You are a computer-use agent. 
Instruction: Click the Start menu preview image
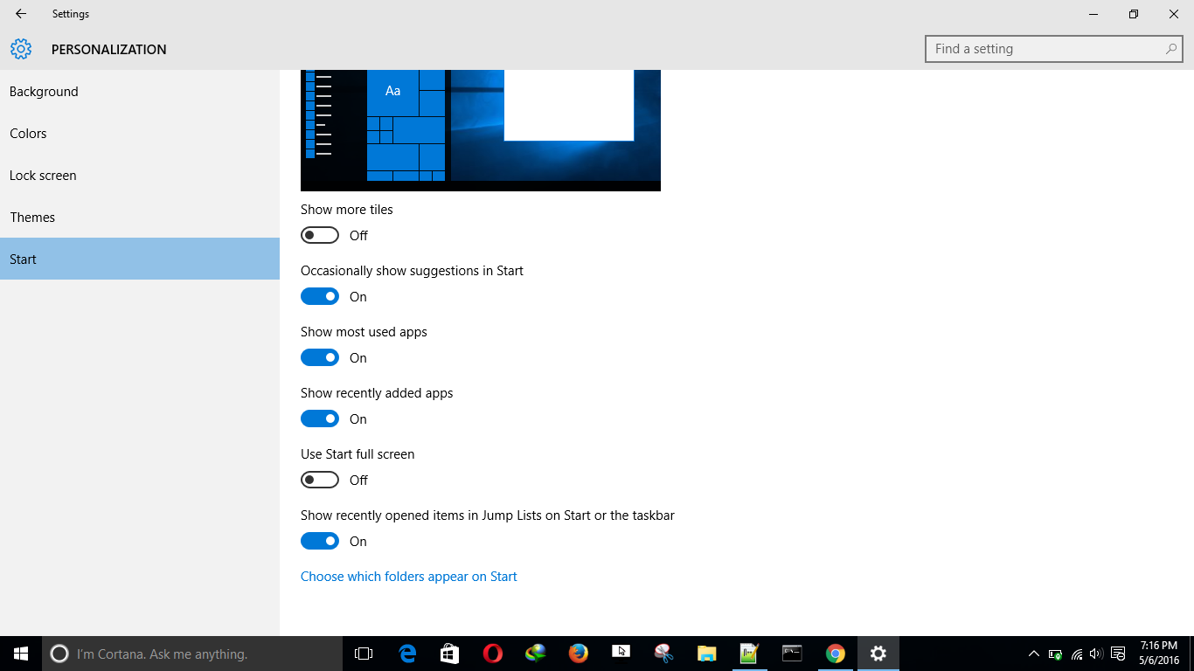pos(481,129)
